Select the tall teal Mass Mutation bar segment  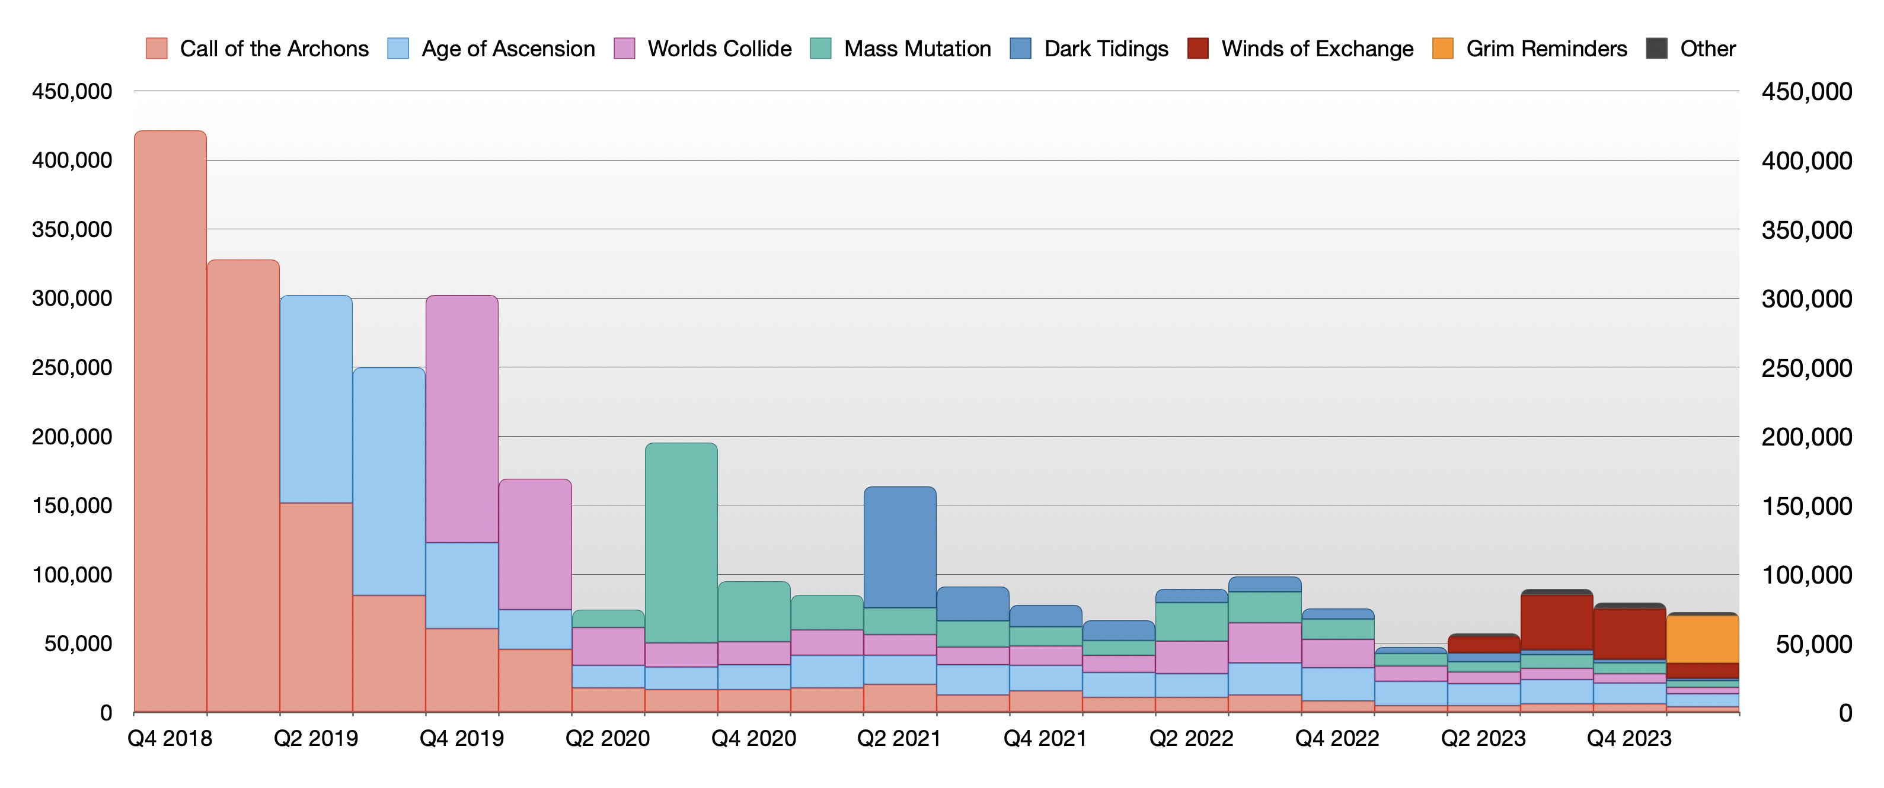[681, 542]
